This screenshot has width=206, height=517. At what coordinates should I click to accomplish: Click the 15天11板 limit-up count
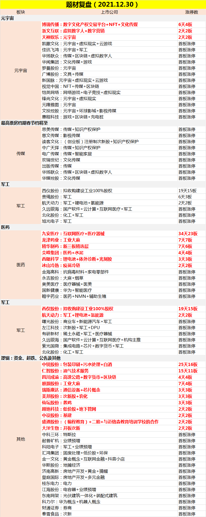(x=188, y=371)
